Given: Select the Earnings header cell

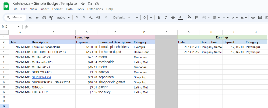Looking at the screenshot, I should pyautogui.click(x=222, y=37).
